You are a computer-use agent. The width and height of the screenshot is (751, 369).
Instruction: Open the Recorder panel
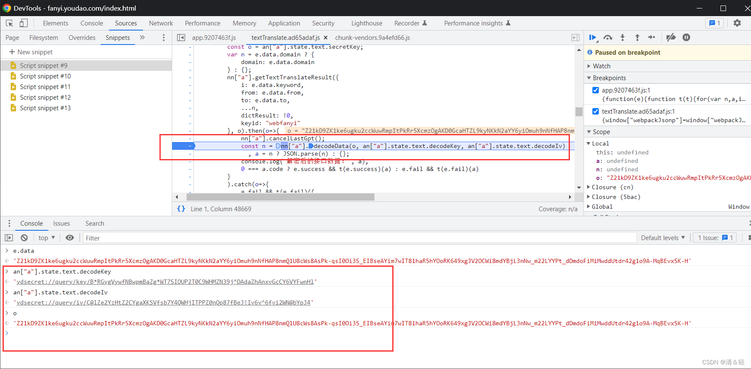[410, 23]
